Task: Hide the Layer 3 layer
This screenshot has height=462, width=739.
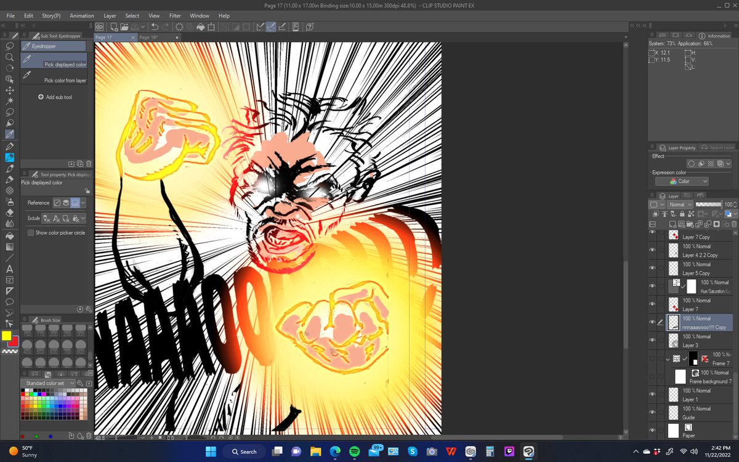Action: tap(652, 340)
